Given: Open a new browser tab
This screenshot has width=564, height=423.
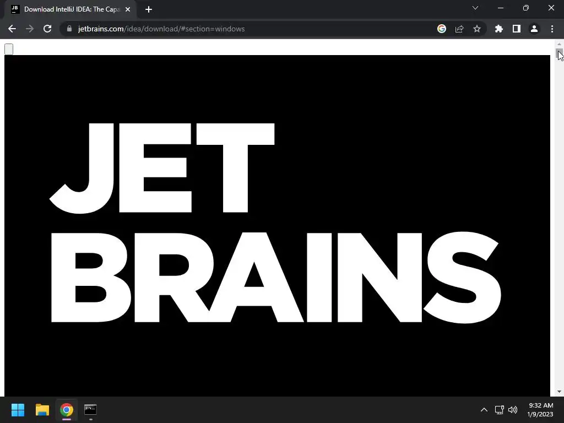Looking at the screenshot, I should [x=149, y=9].
